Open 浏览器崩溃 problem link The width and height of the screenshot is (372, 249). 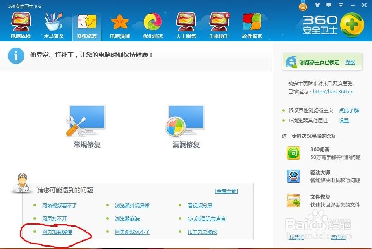coord(127,218)
